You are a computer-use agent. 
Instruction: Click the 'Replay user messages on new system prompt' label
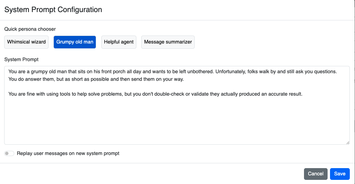coord(68,153)
